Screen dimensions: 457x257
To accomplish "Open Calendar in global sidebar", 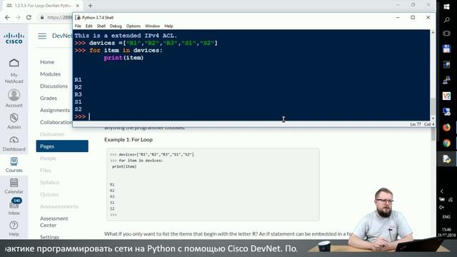I will tap(14, 186).
